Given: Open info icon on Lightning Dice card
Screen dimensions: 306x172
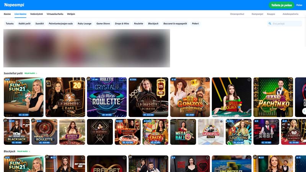Looking at the screenshot, I should point(111,121).
